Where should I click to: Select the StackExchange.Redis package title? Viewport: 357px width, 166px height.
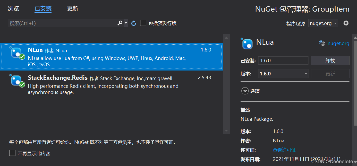(58, 78)
